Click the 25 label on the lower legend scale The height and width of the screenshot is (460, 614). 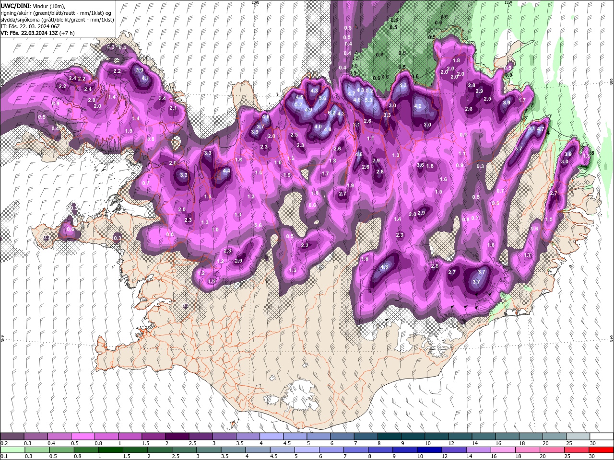(x=567, y=457)
